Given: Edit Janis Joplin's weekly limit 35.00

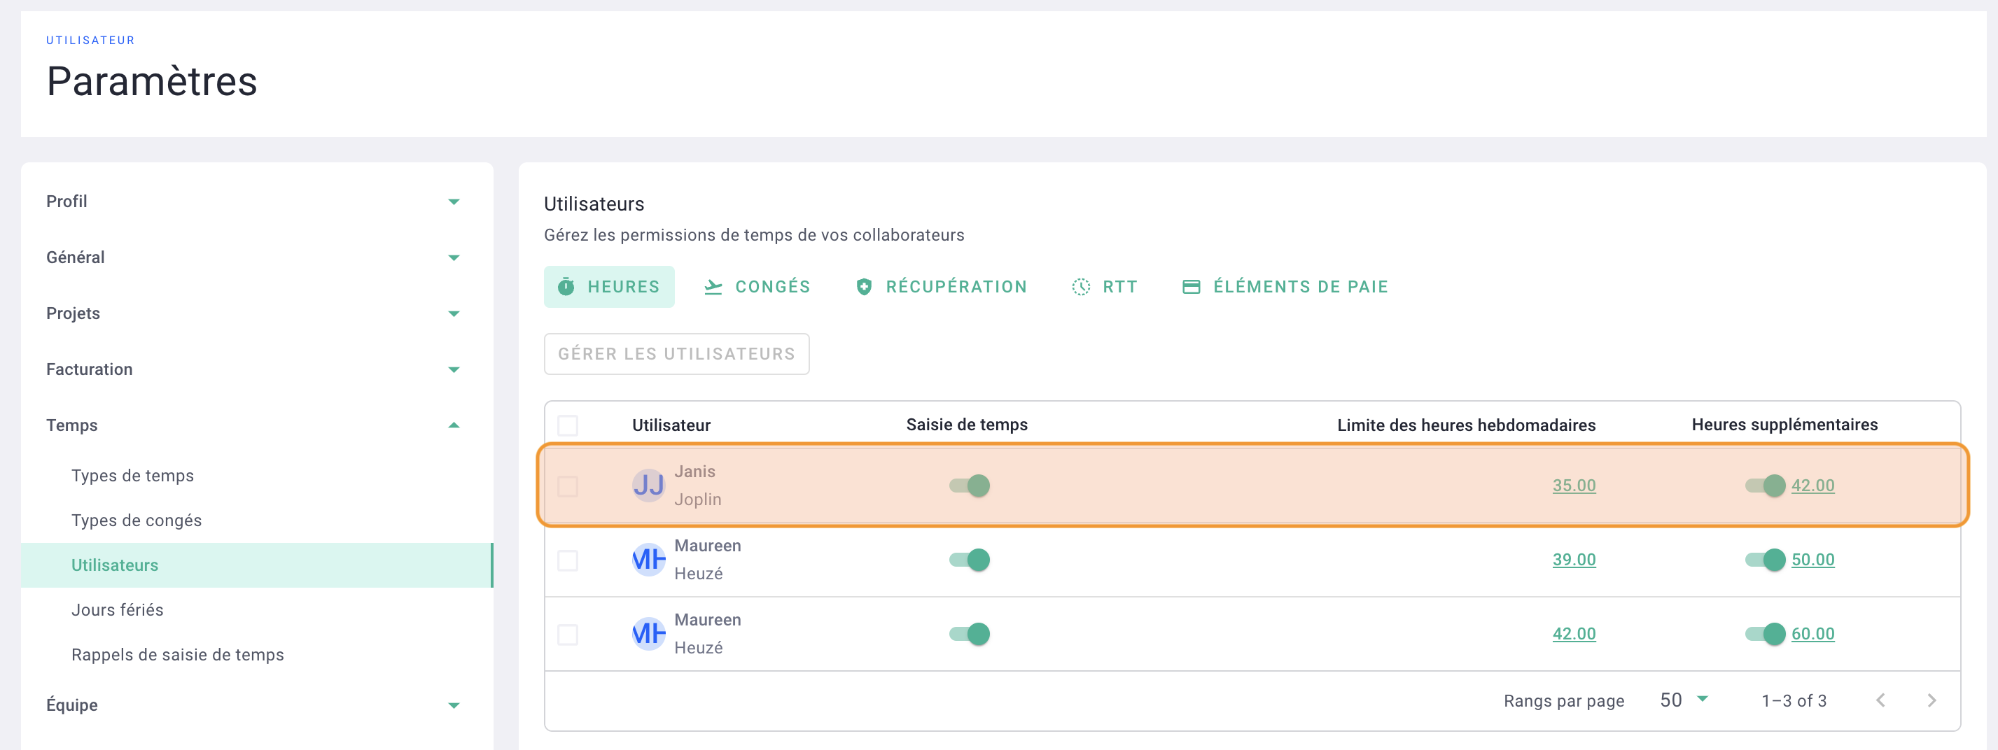Looking at the screenshot, I should (1574, 486).
